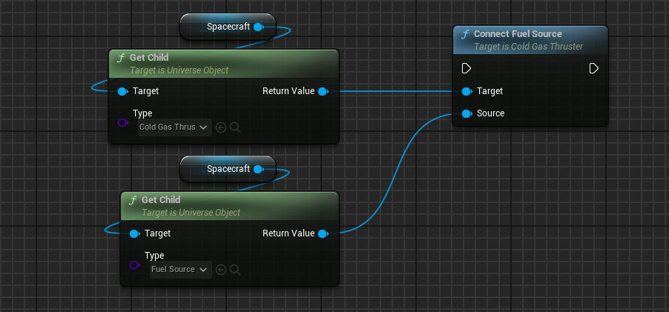Click the use-selected arrow icon beside Cold Gas Thrus
This screenshot has width=669, height=312.
221,127
